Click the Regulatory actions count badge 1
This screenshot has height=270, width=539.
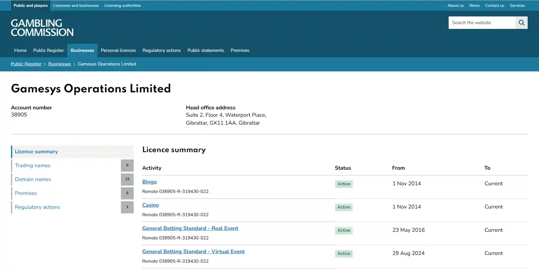pos(127,207)
